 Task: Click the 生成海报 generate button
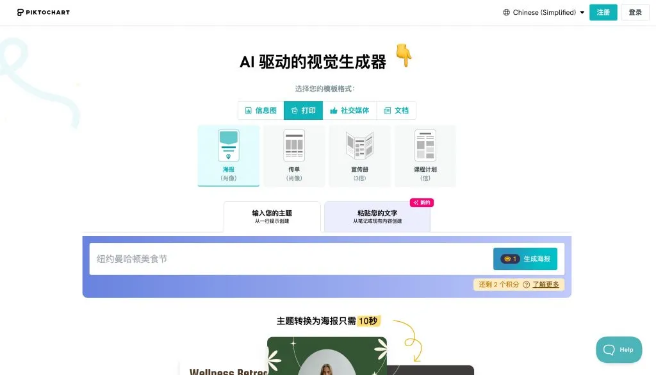click(525, 258)
